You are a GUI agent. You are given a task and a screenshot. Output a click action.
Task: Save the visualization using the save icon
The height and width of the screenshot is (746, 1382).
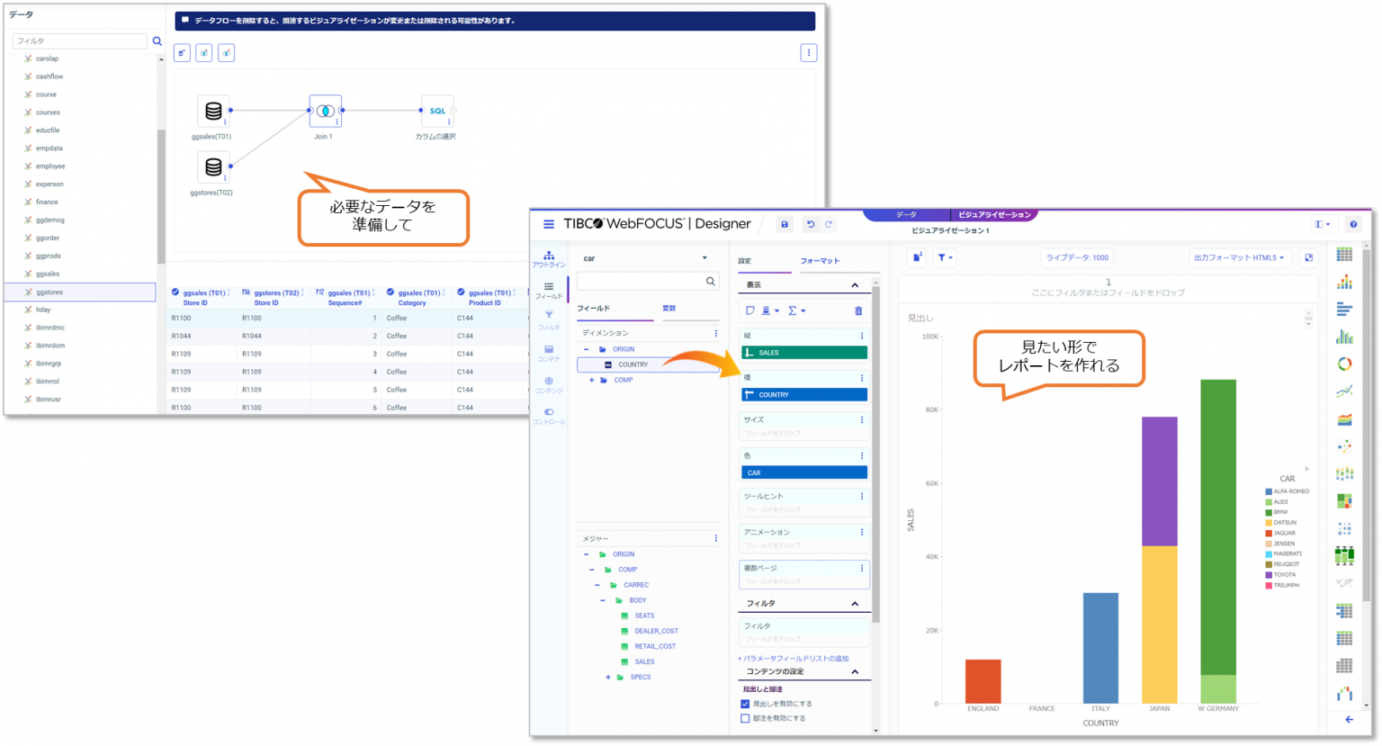pyautogui.click(x=784, y=224)
